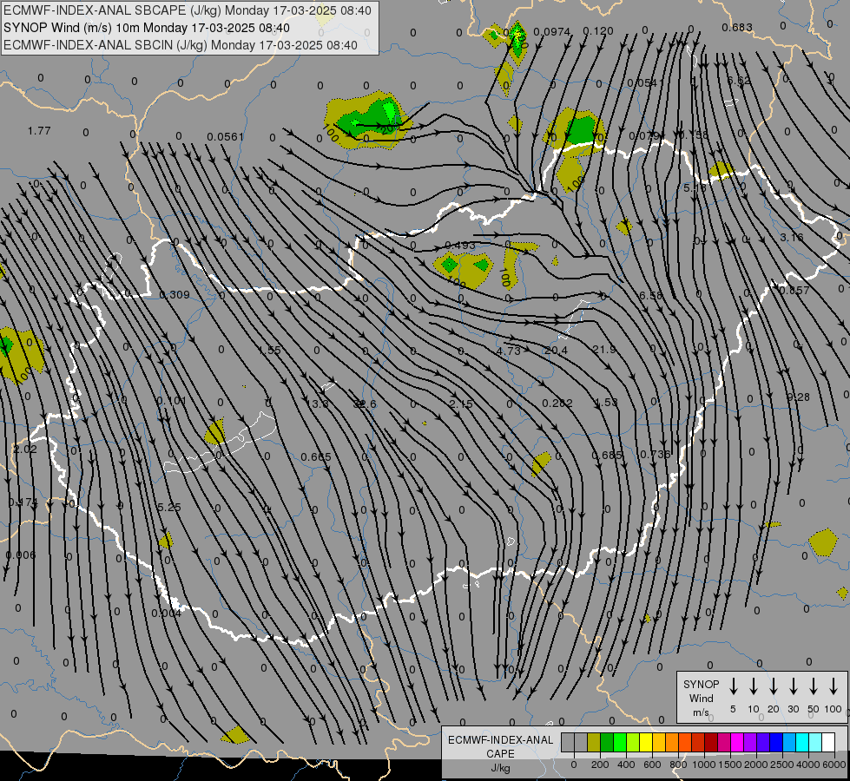
Task: Select the dark green swatch in the CAPE legend
Action: click(x=607, y=743)
